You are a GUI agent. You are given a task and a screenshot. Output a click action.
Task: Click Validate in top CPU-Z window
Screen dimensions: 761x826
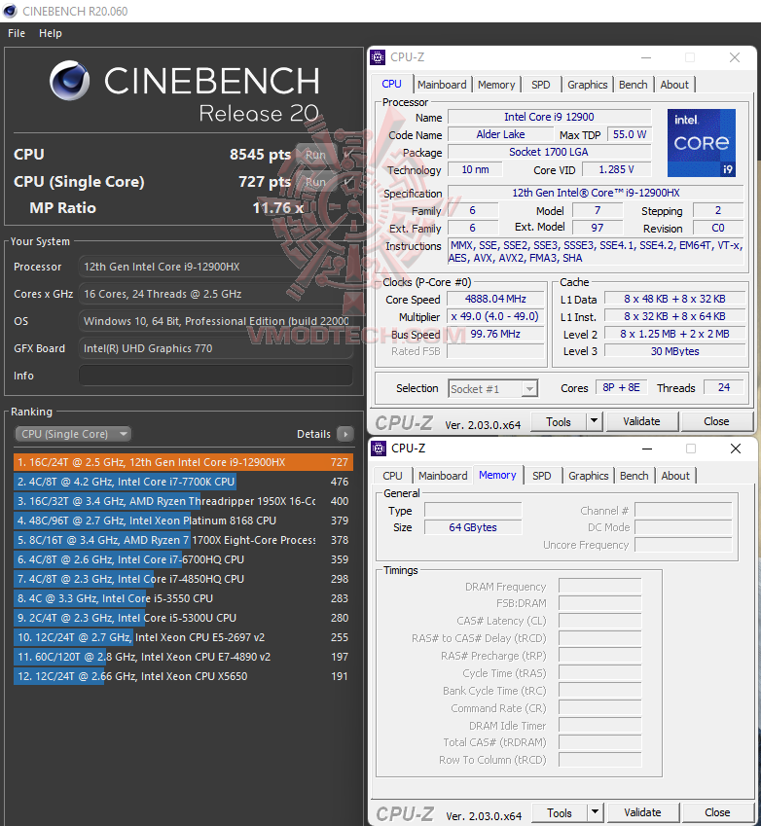pos(641,421)
